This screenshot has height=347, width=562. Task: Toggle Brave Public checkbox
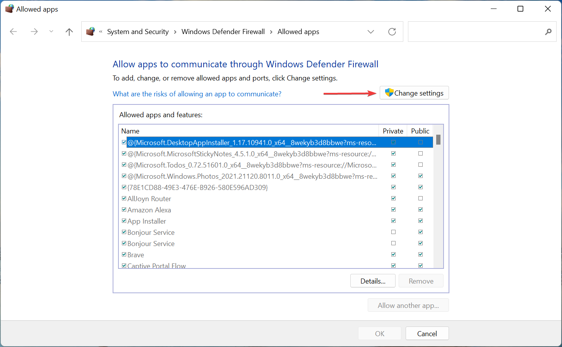click(420, 255)
